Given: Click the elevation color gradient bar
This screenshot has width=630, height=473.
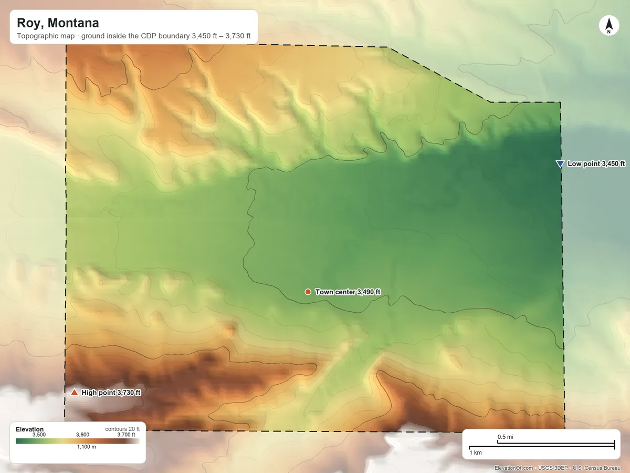Looking at the screenshot, I should pyautogui.click(x=78, y=441).
